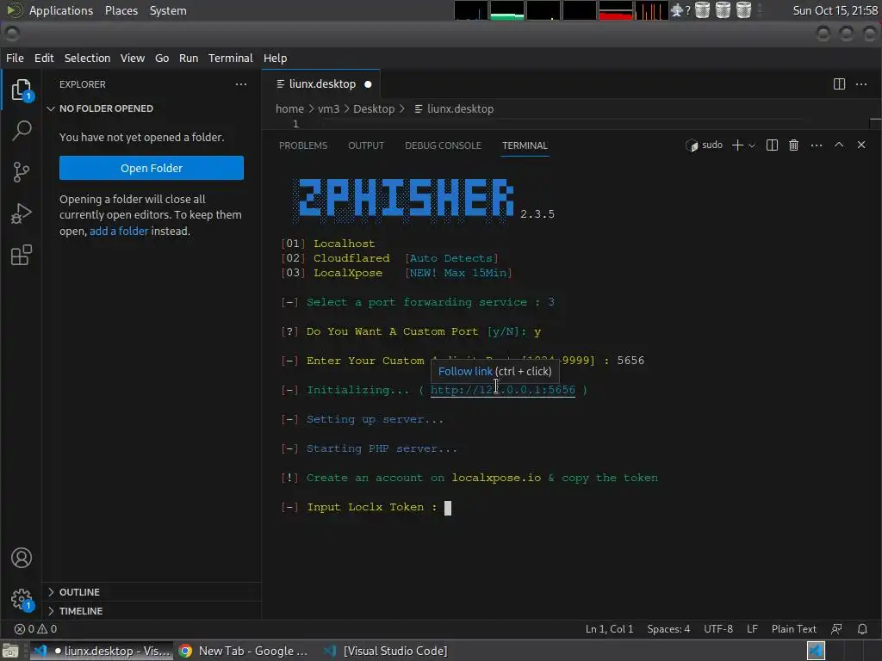Open the Manage gear settings icon

tap(22, 599)
